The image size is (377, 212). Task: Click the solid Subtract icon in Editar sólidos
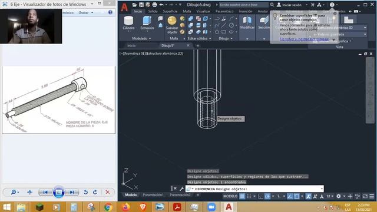[x=191, y=25]
